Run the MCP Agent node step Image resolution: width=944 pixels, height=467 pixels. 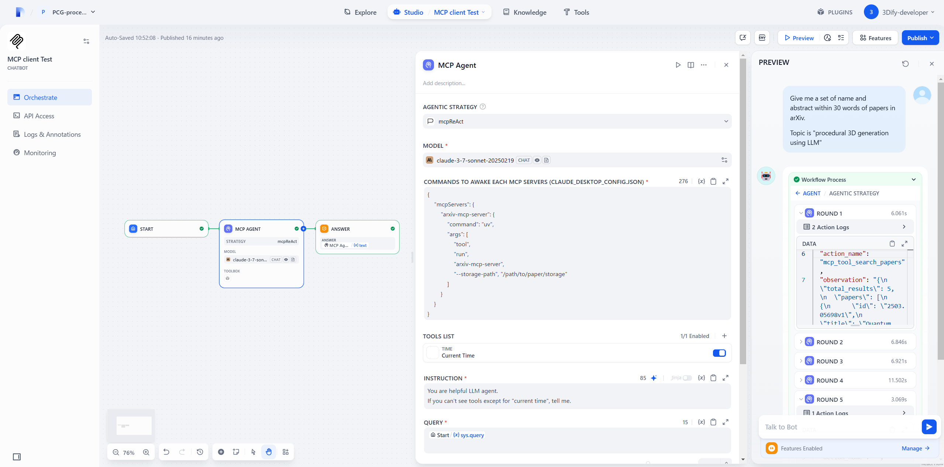(x=678, y=65)
